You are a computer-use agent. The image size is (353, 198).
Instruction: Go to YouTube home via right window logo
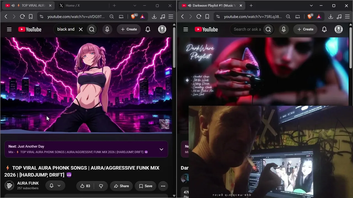coord(206,29)
